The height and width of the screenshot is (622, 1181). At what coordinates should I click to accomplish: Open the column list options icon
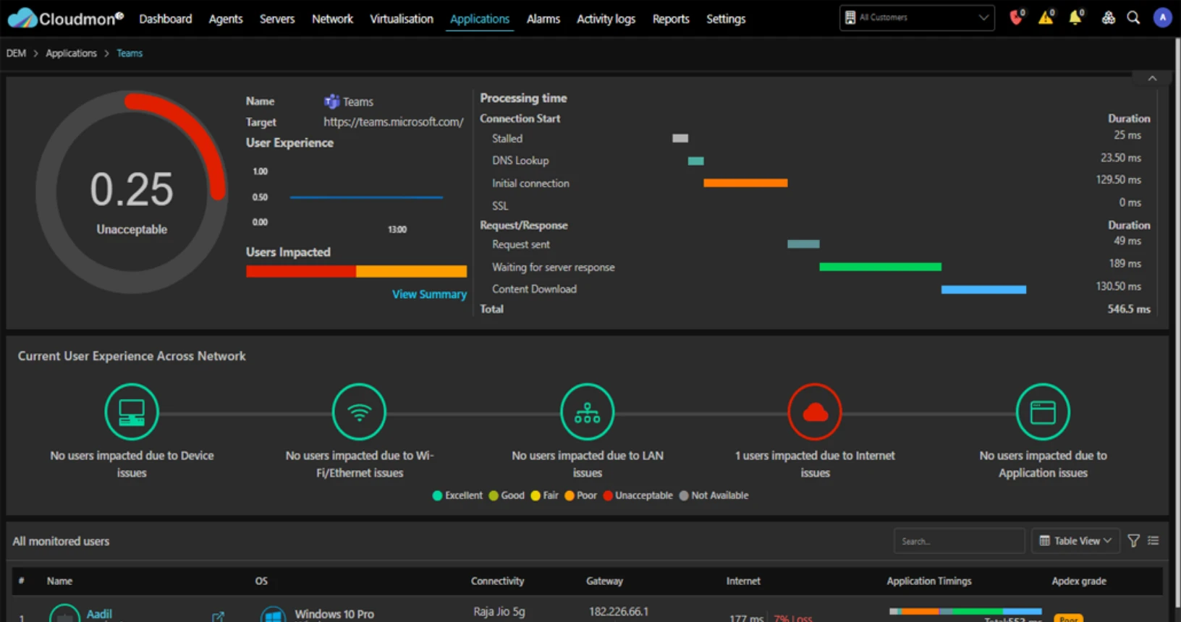point(1154,540)
